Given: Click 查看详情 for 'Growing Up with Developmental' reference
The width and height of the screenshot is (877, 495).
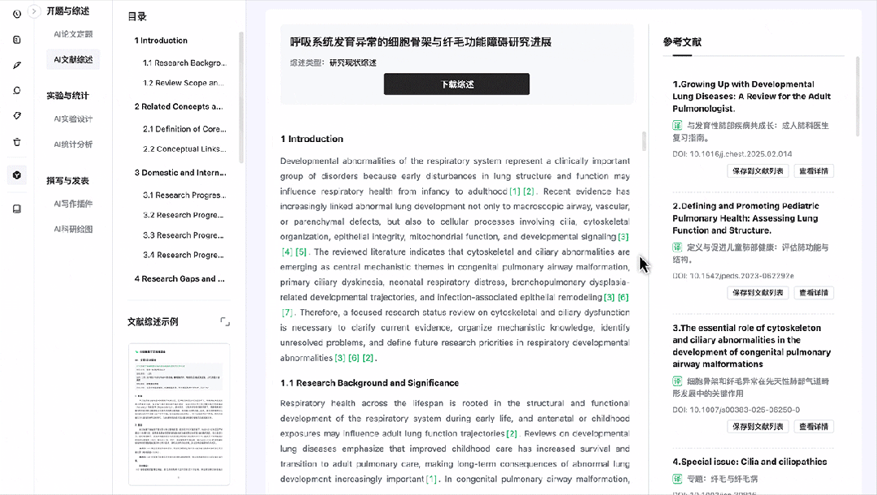Looking at the screenshot, I should coord(814,171).
